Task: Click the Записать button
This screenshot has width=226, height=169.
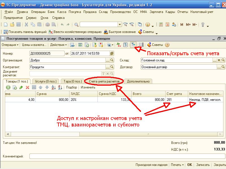Action: (203, 165)
